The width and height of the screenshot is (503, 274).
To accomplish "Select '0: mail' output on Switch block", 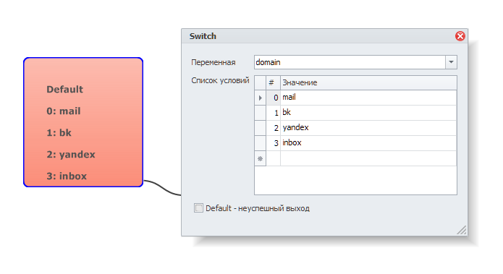I will [x=64, y=111].
